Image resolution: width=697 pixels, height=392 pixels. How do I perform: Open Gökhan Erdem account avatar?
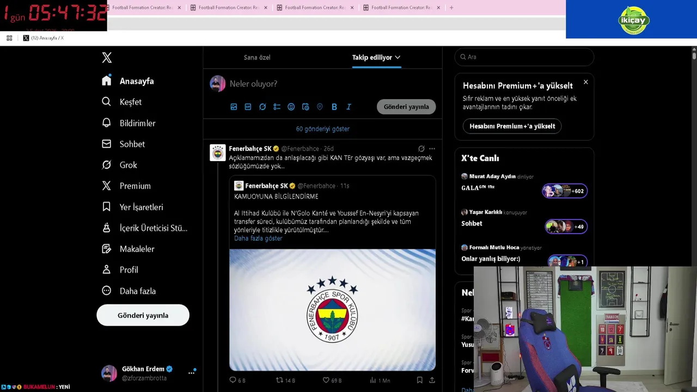[x=109, y=373]
